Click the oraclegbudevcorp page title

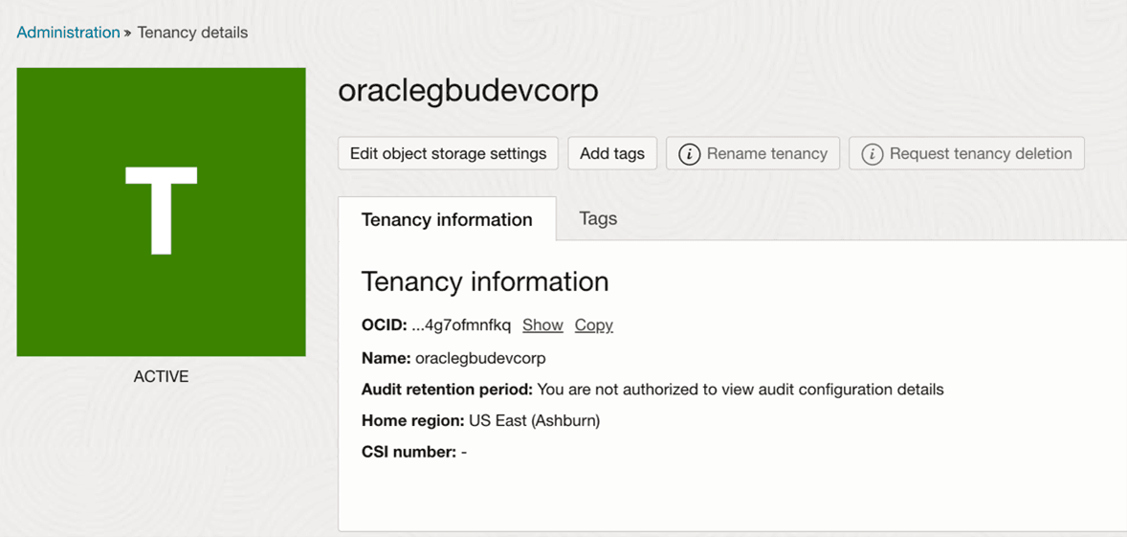468,90
